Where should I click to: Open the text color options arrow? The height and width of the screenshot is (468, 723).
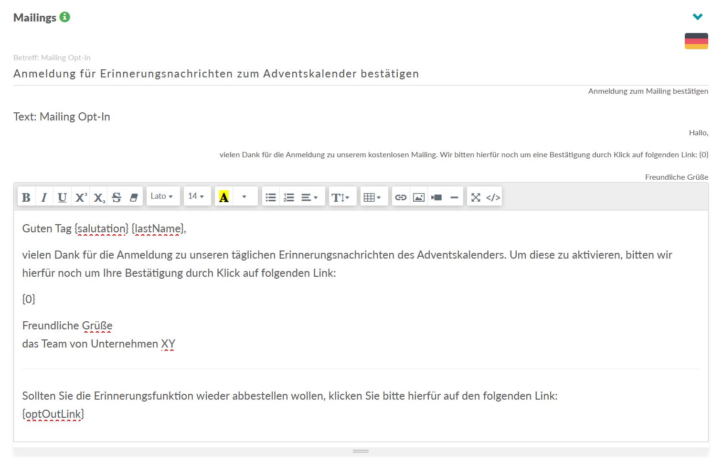245,196
